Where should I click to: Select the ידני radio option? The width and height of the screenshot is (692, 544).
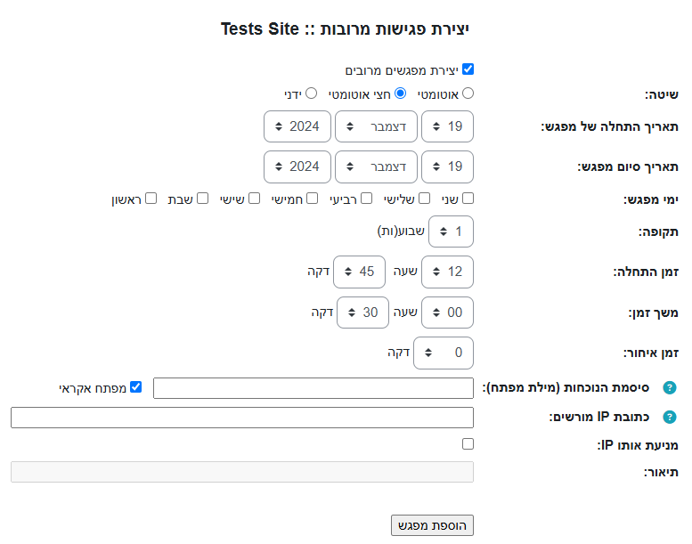pyautogui.click(x=312, y=93)
